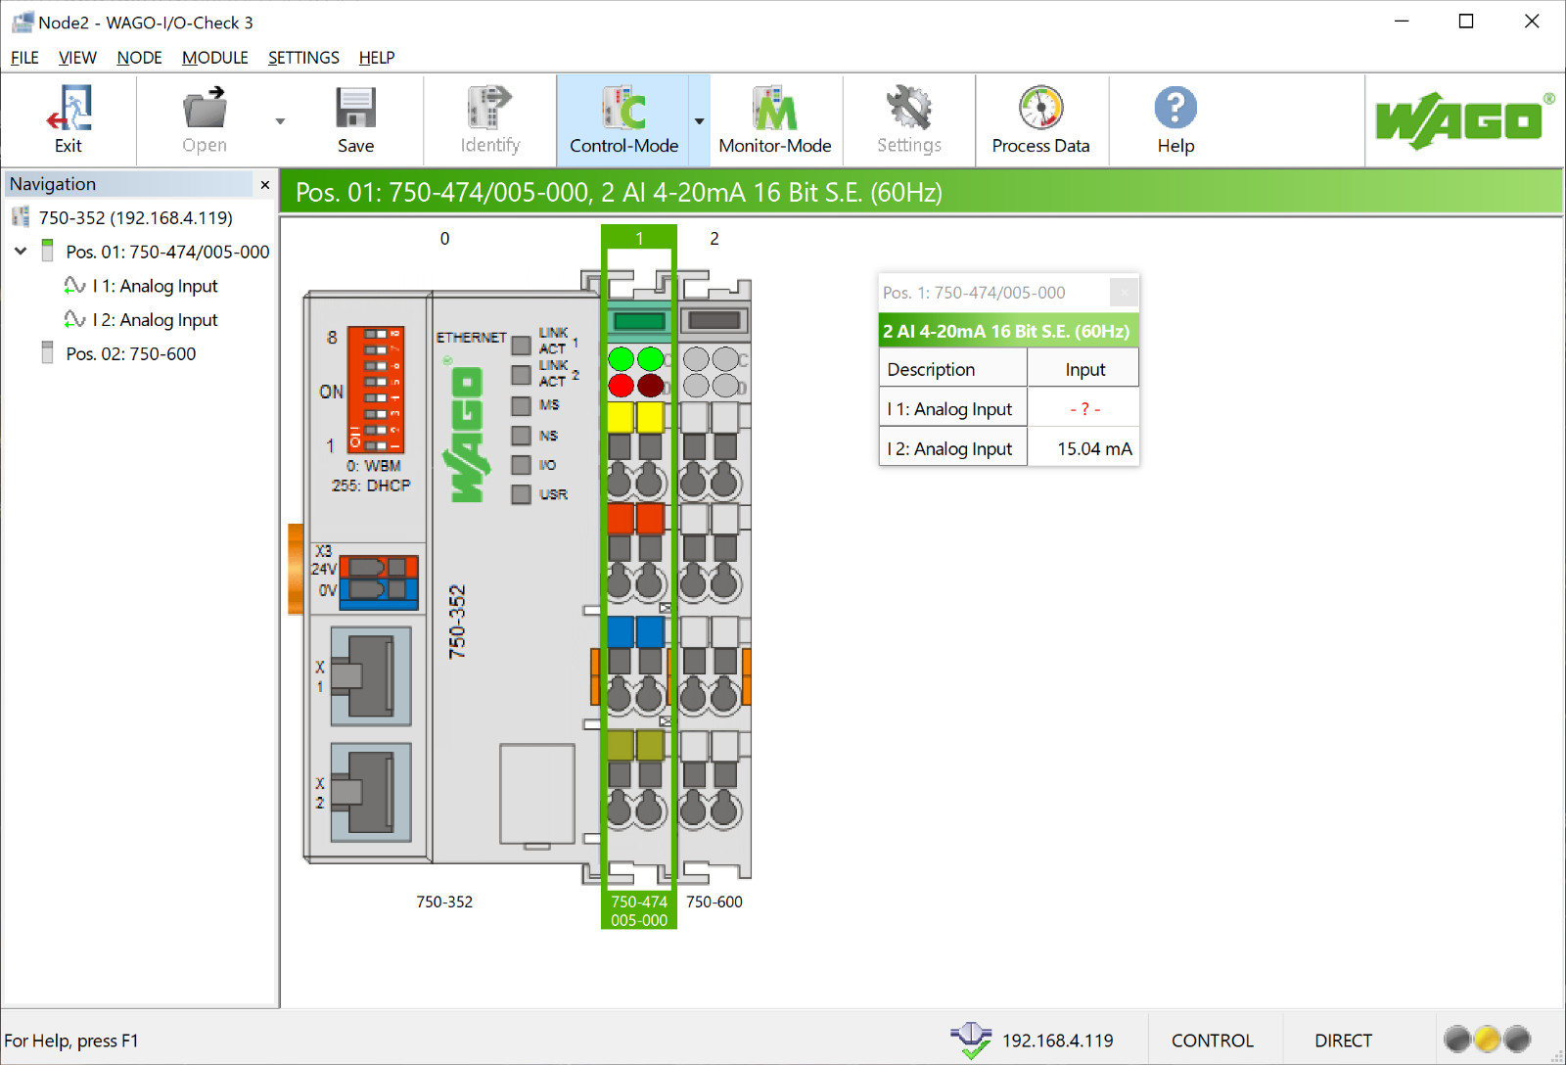The width and height of the screenshot is (1566, 1065).
Task: Click the X3 24V power connector
Action: [379, 582]
